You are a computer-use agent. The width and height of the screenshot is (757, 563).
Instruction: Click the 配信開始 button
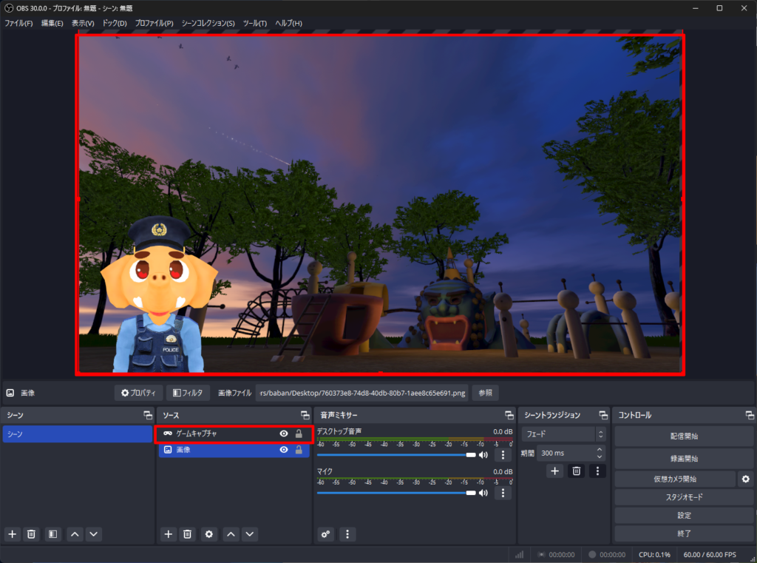click(683, 436)
